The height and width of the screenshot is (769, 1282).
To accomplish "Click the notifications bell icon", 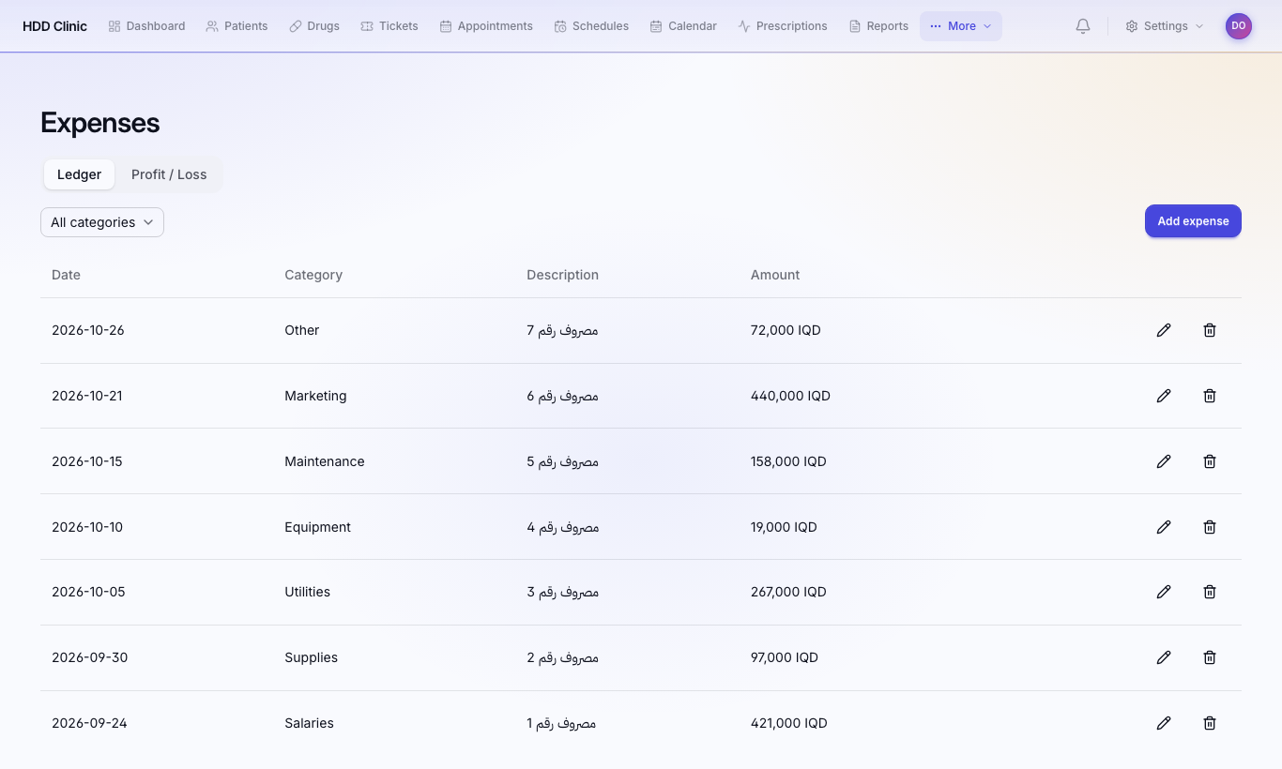I will point(1083,26).
